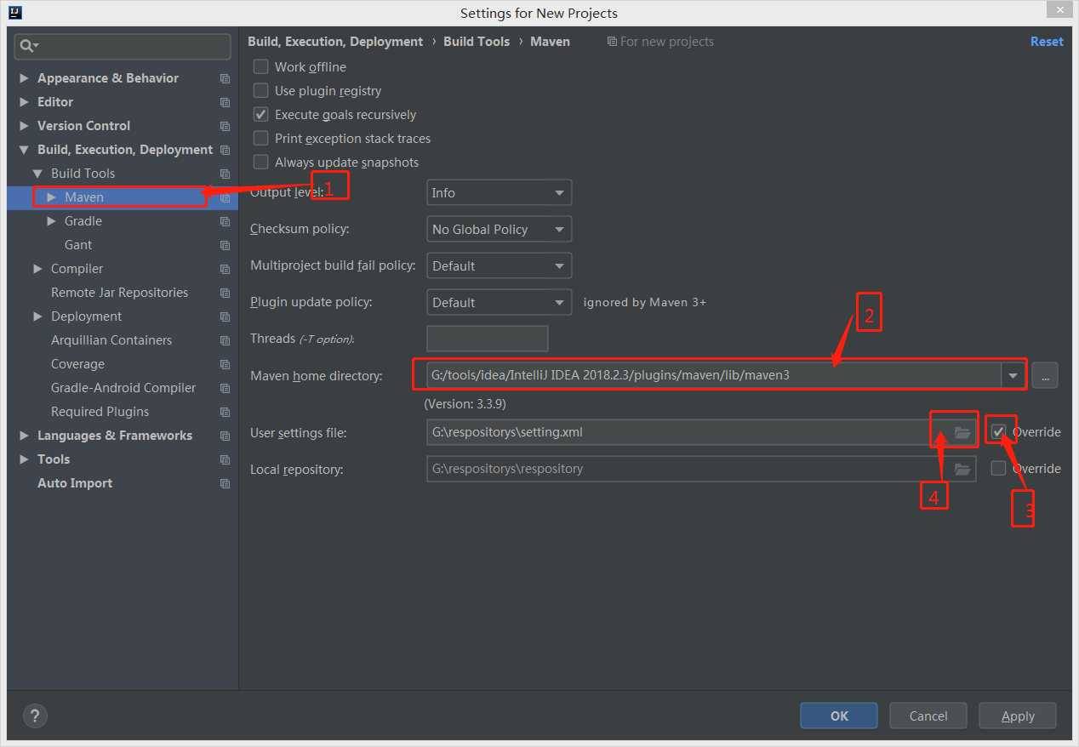Click the OK button

click(839, 716)
